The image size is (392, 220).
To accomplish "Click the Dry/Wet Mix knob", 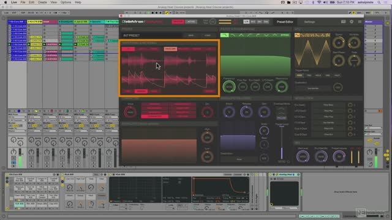I will click(321, 156).
